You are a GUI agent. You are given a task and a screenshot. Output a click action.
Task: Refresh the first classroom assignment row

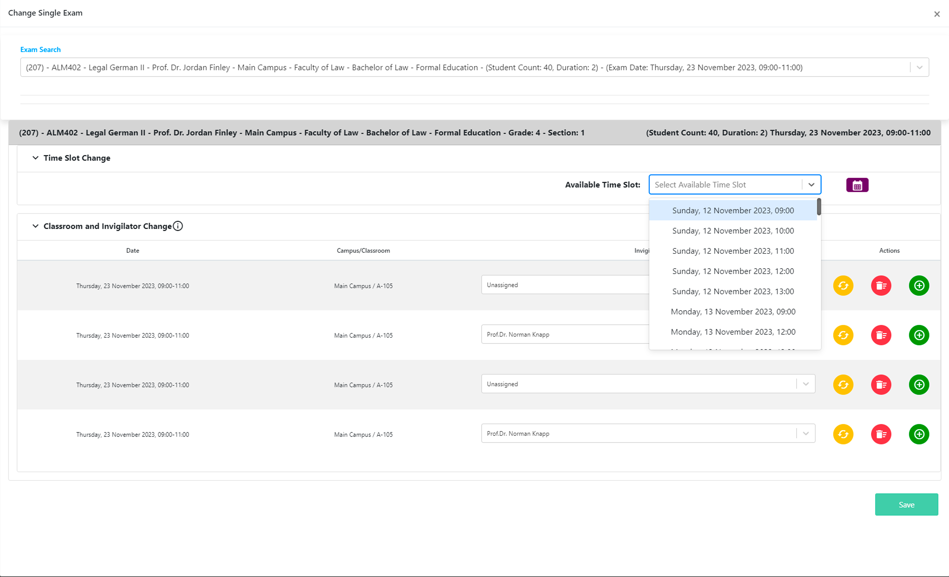843,285
